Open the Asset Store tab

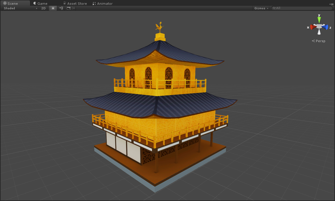[75, 3]
